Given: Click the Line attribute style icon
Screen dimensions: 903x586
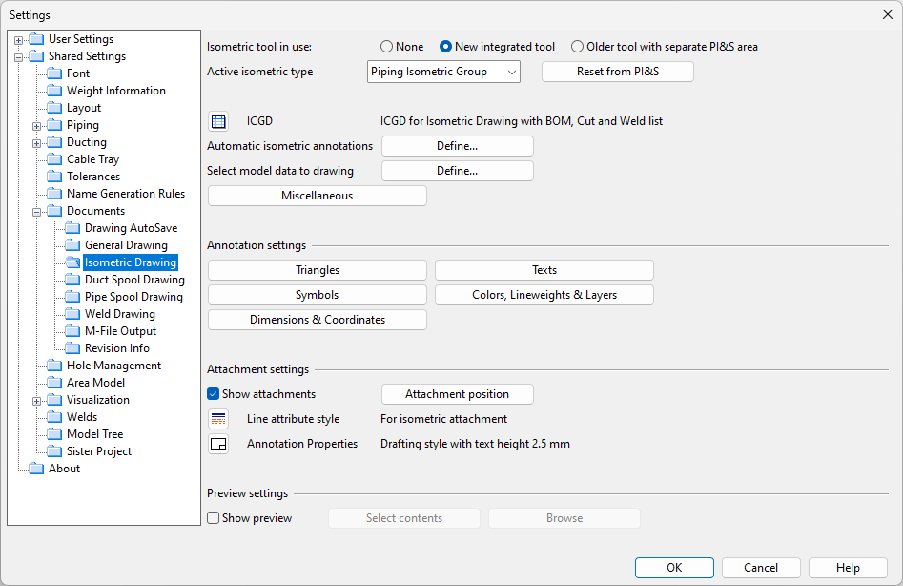Looking at the screenshot, I should point(218,419).
